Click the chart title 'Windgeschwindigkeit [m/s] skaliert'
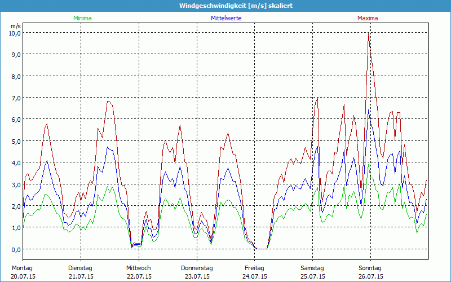The height and width of the screenshot is (282, 451). click(x=236, y=6)
